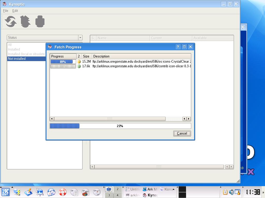Select 'Installed' in the status list
The width and height of the screenshot is (265, 198).
[14, 49]
